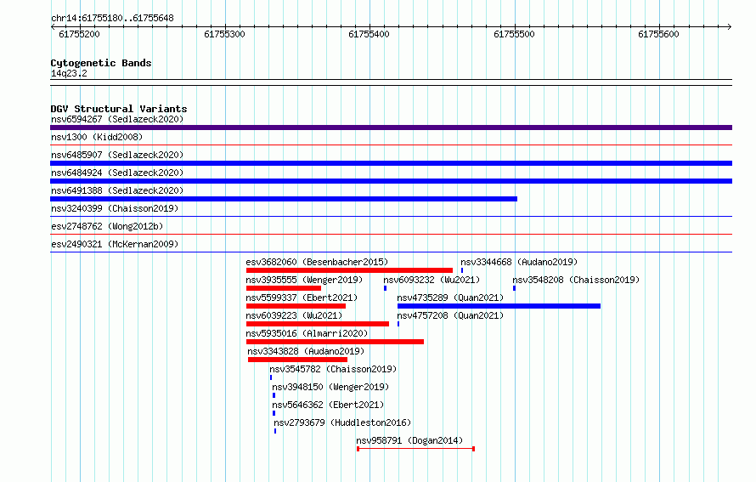The height and width of the screenshot is (482, 756).
Task: Select the small blue nsv3545782 marker
Action: [271, 377]
